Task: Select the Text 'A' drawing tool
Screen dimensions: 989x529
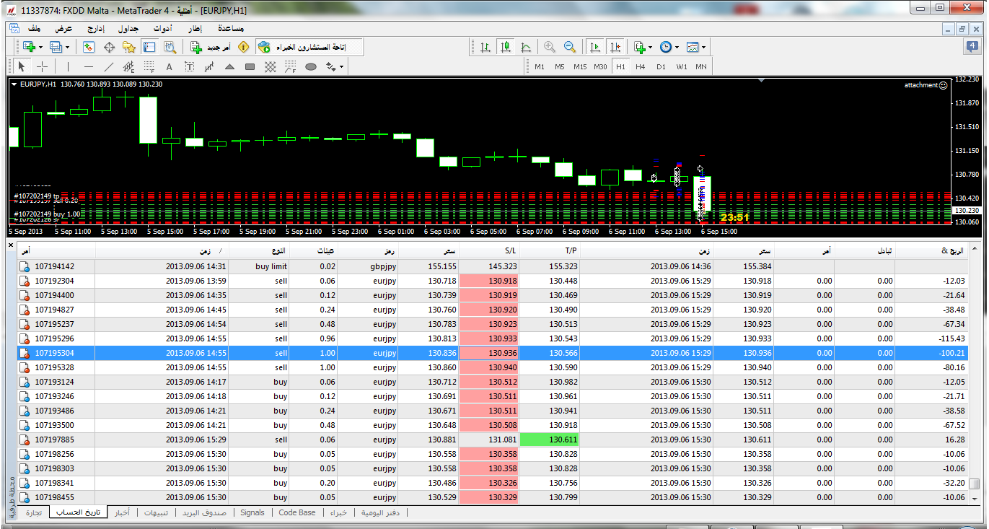Action: pyautogui.click(x=170, y=67)
